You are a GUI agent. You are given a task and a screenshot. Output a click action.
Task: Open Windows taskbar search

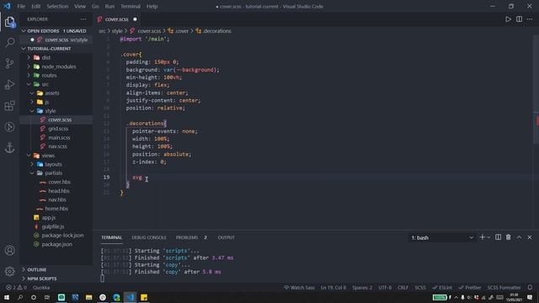[x=20, y=297]
